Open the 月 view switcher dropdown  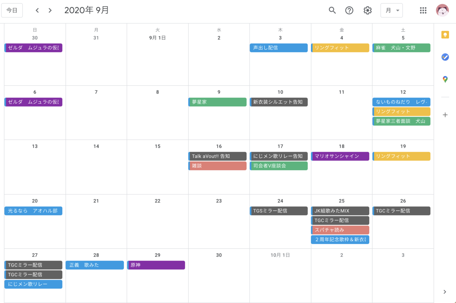click(x=391, y=10)
